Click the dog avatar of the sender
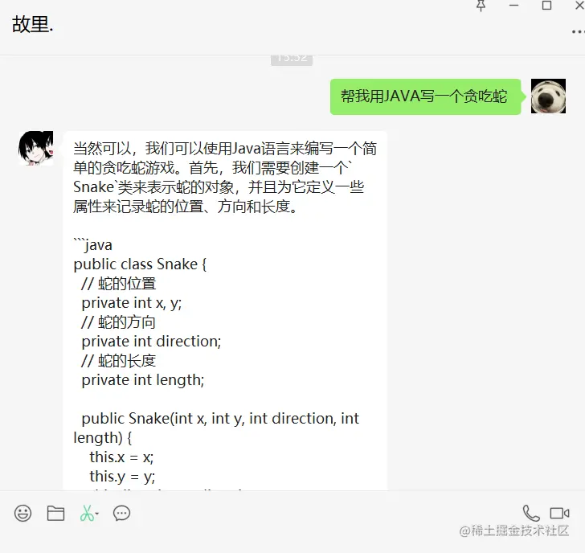 click(x=548, y=96)
